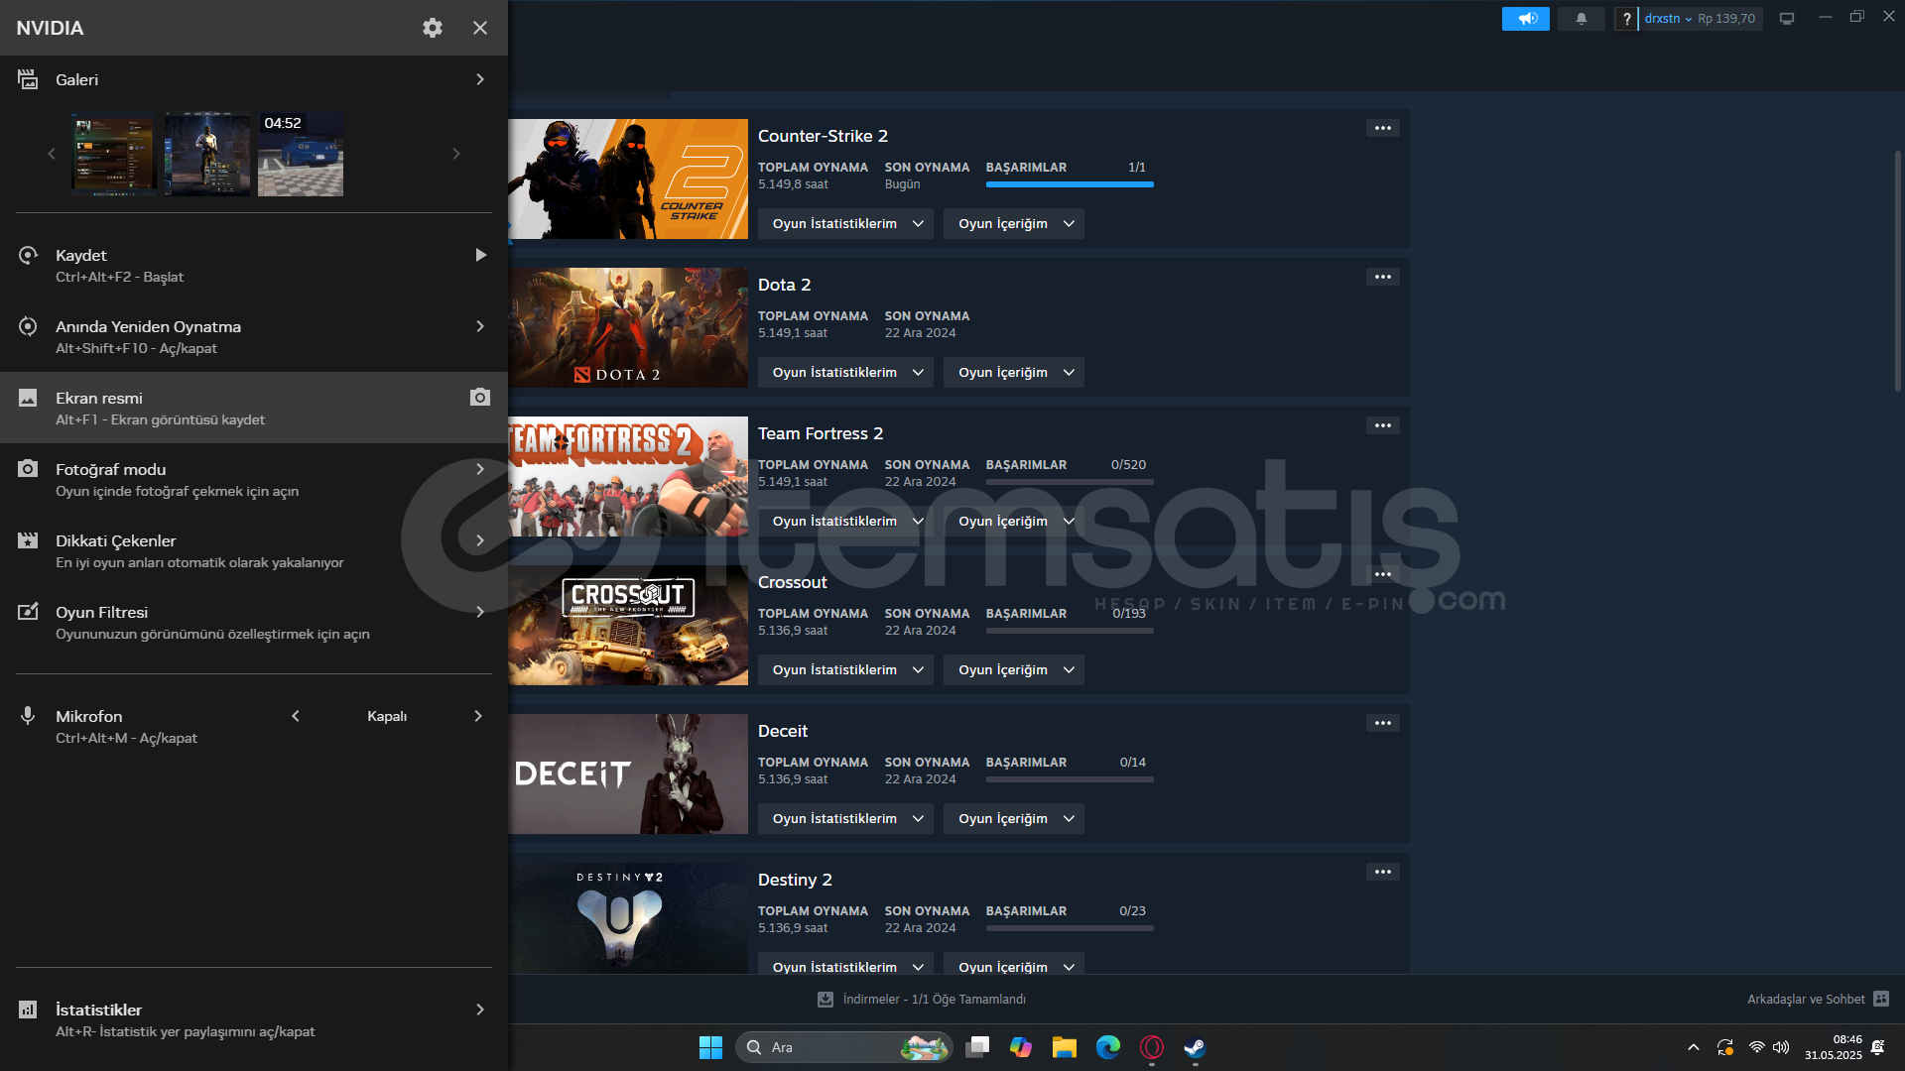Switch microphone mode with left arrow
The height and width of the screenshot is (1071, 1905).
[x=296, y=716]
